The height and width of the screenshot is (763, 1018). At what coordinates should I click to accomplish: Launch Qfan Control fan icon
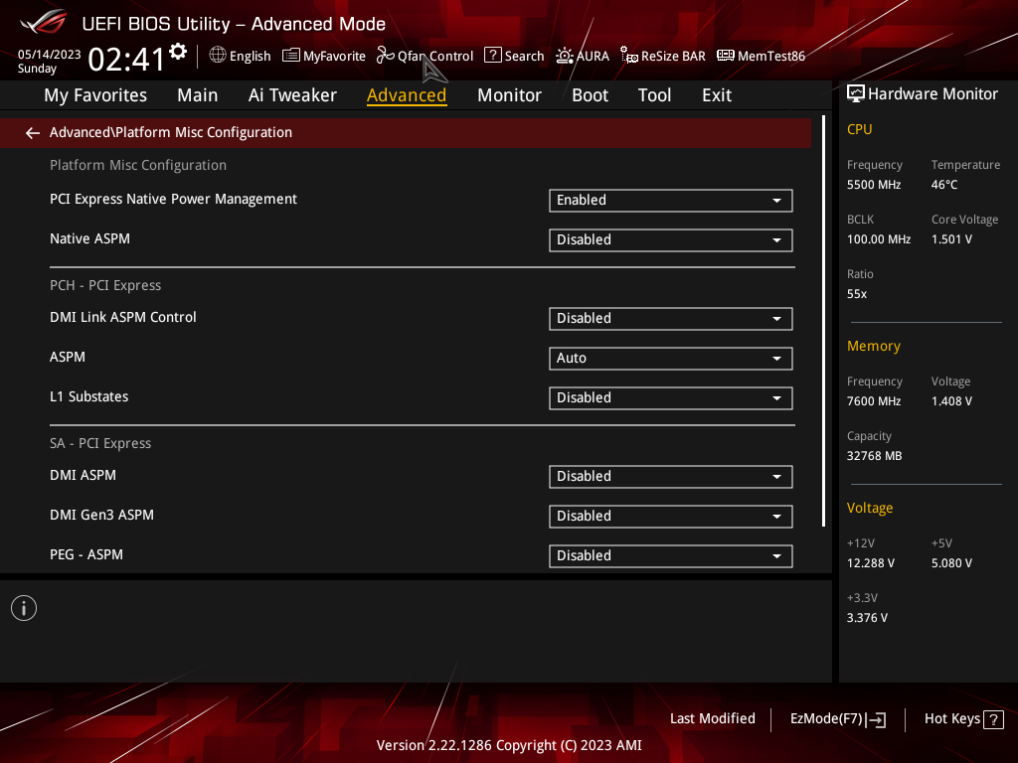coord(385,56)
